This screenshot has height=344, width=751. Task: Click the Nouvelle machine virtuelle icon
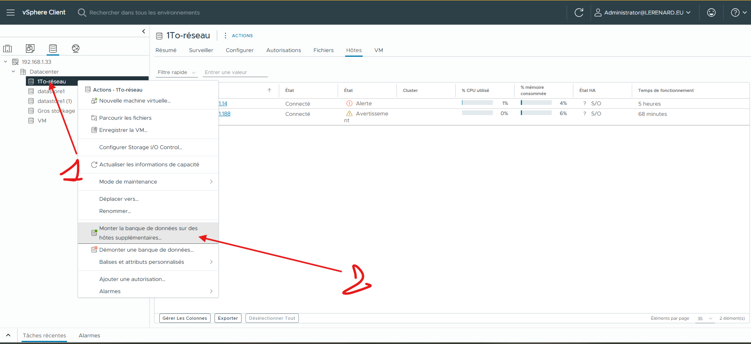click(94, 101)
